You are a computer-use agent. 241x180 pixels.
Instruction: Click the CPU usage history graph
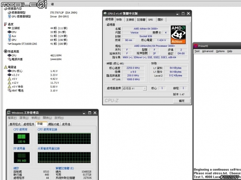64,138
